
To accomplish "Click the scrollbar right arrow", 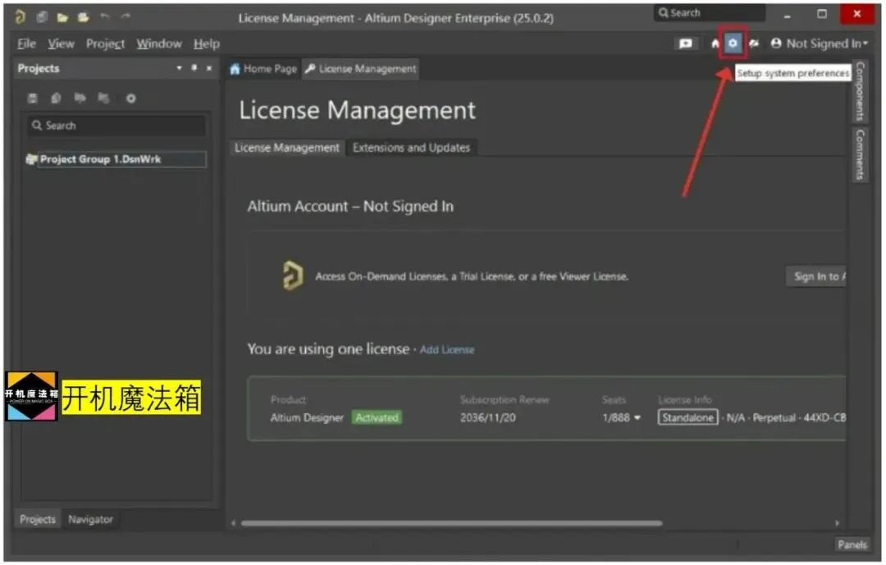I will 838,524.
